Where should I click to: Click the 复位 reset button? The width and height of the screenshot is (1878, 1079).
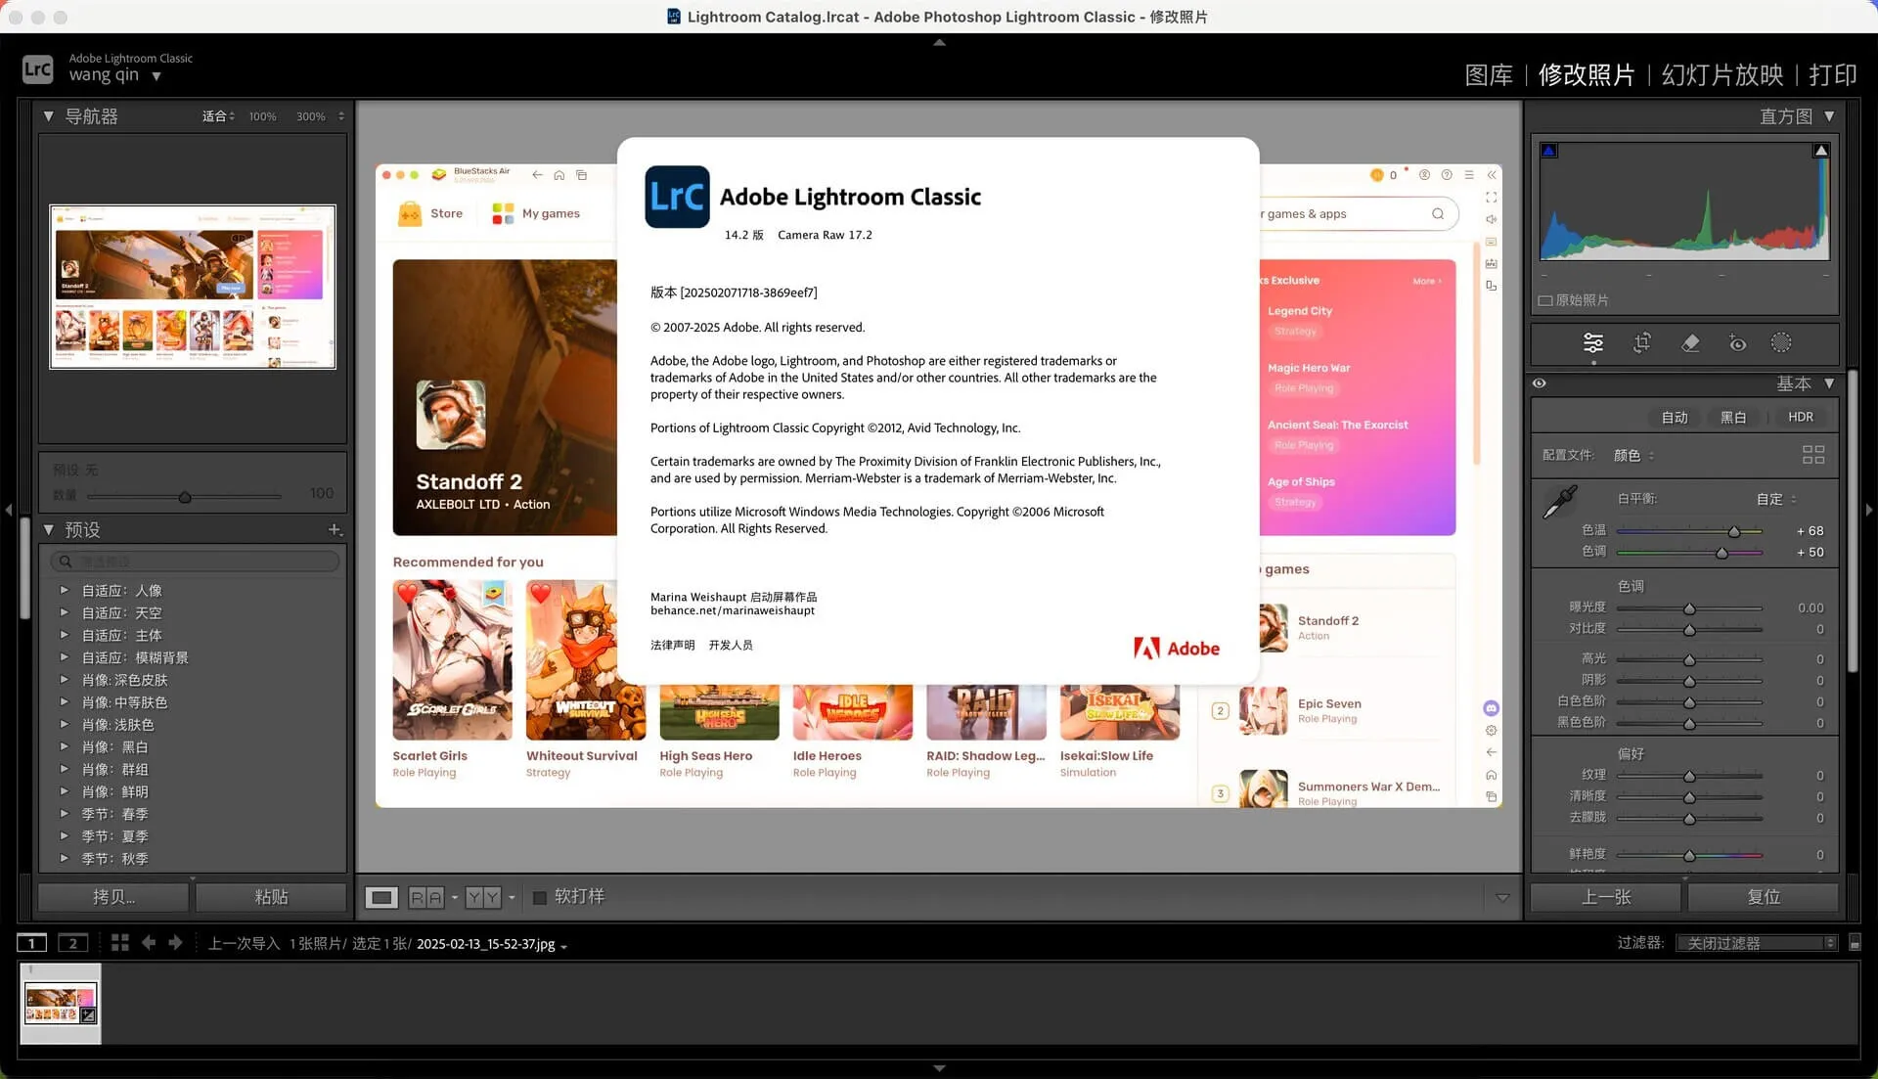pos(1764,897)
